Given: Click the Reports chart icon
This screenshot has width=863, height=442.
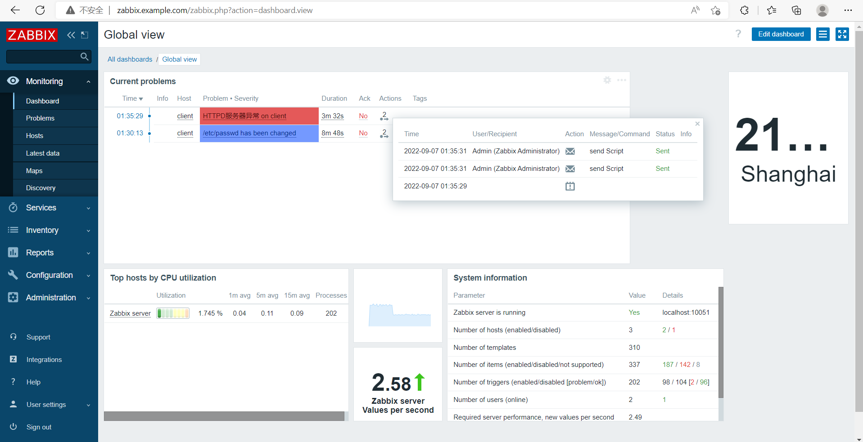Looking at the screenshot, I should pyautogui.click(x=13, y=253).
